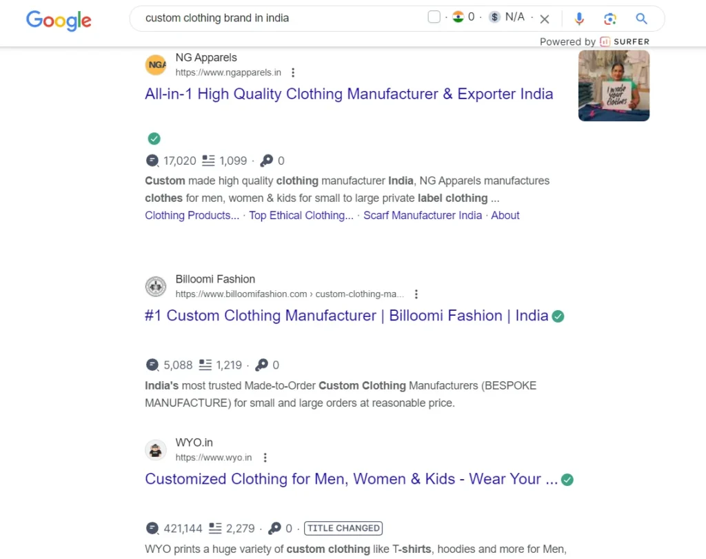Screen dimensions: 706x559
Task: Start voice search with microphone icon
Action: coord(579,19)
